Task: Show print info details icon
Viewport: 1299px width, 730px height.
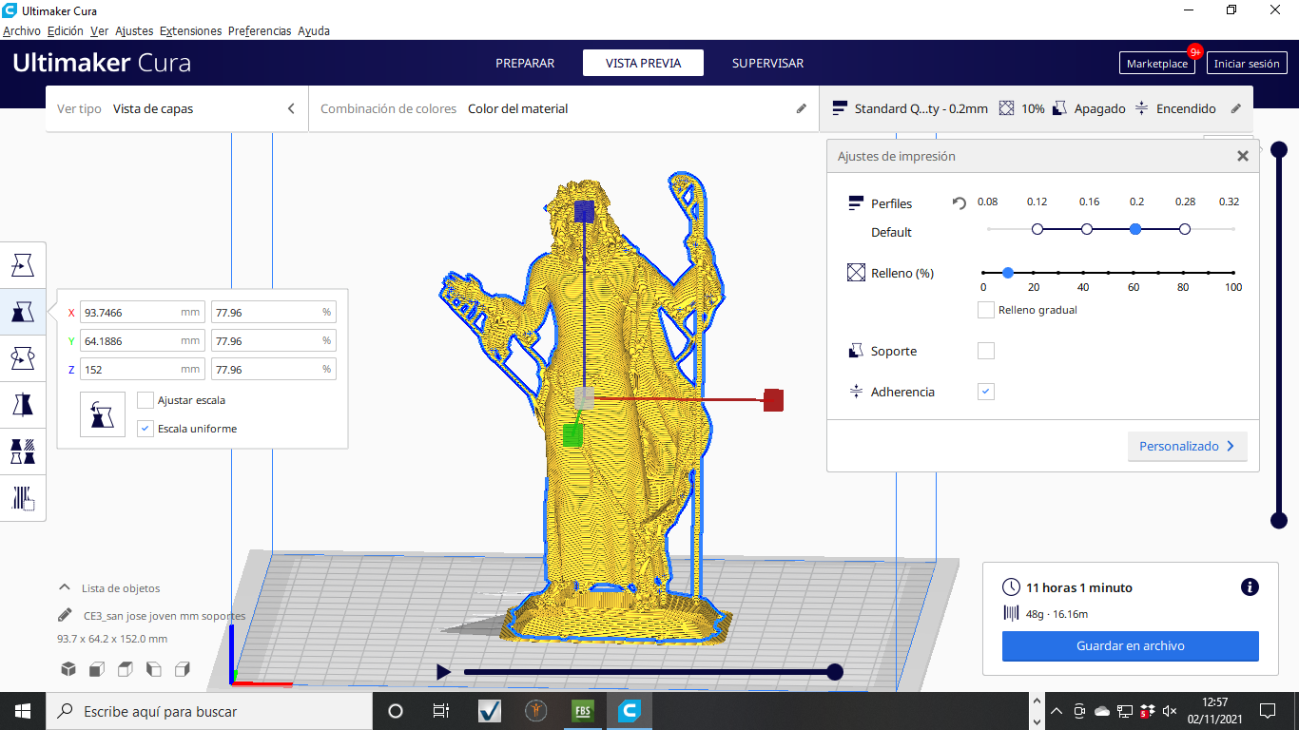Action: coord(1251,587)
